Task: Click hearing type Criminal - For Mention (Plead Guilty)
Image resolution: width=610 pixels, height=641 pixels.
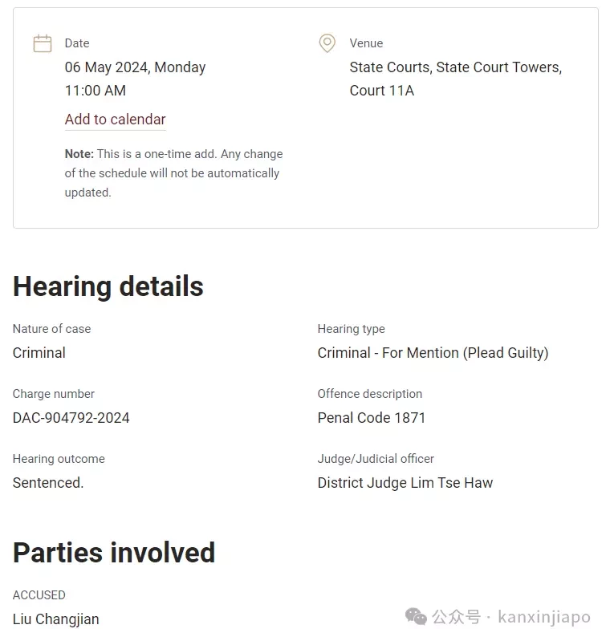Action: click(433, 353)
